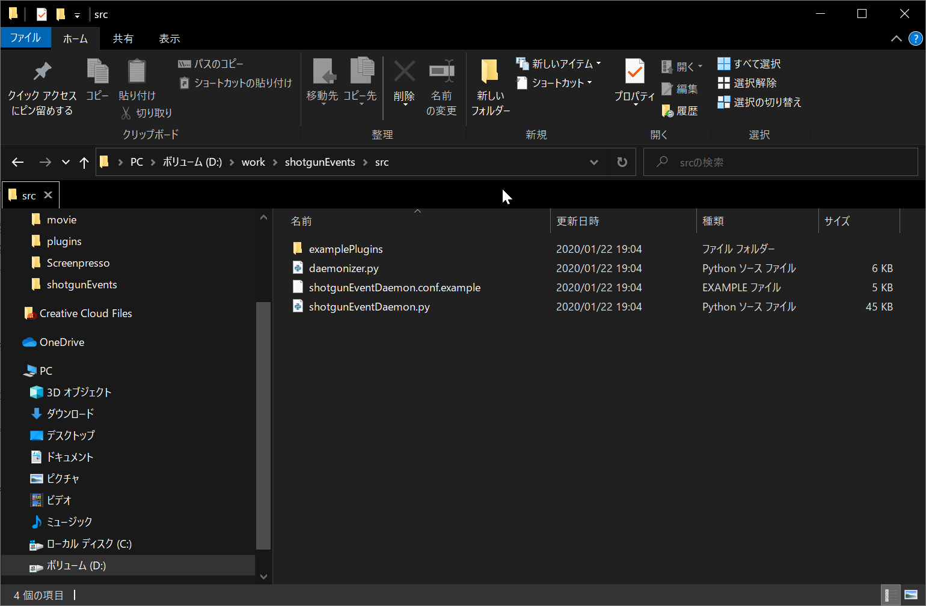Click new folder icon in quick access toolbar
The height and width of the screenshot is (606, 926).
point(61,14)
